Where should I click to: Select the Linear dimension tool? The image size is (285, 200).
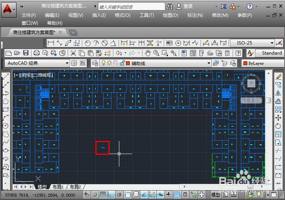pyautogui.click(x=51, y=43)
